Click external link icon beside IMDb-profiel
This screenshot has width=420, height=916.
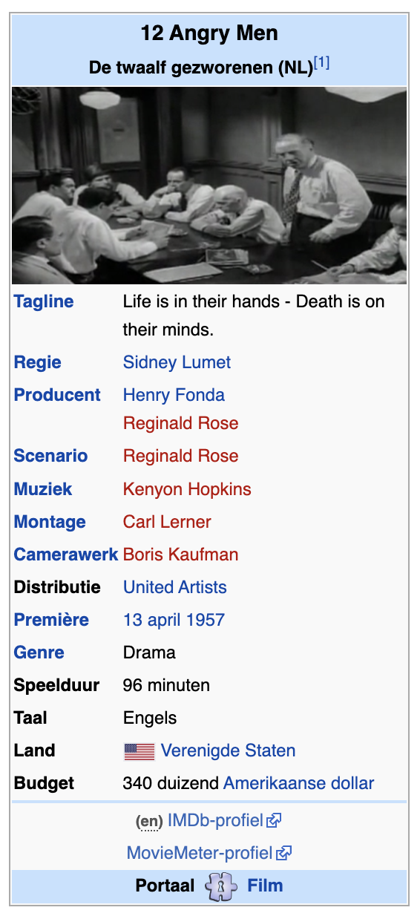click(x=274, y=821)
